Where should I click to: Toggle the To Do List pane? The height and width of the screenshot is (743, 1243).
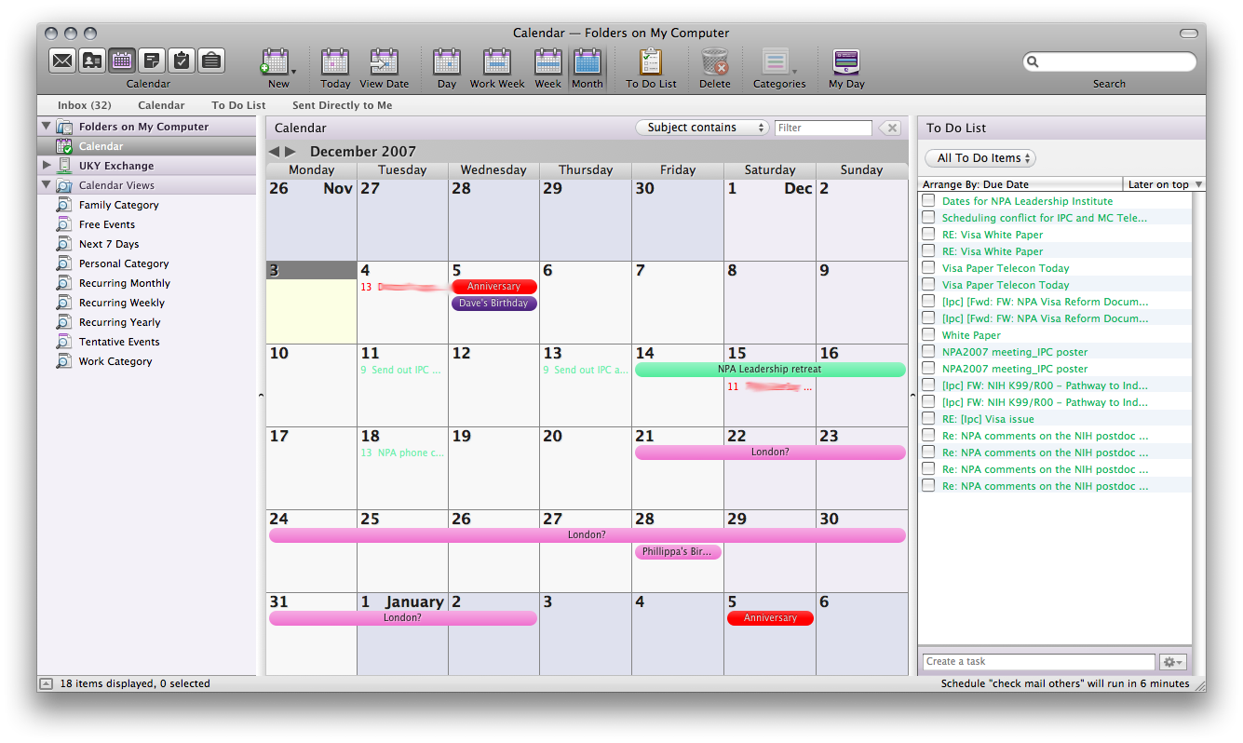(x=651, y=67)
